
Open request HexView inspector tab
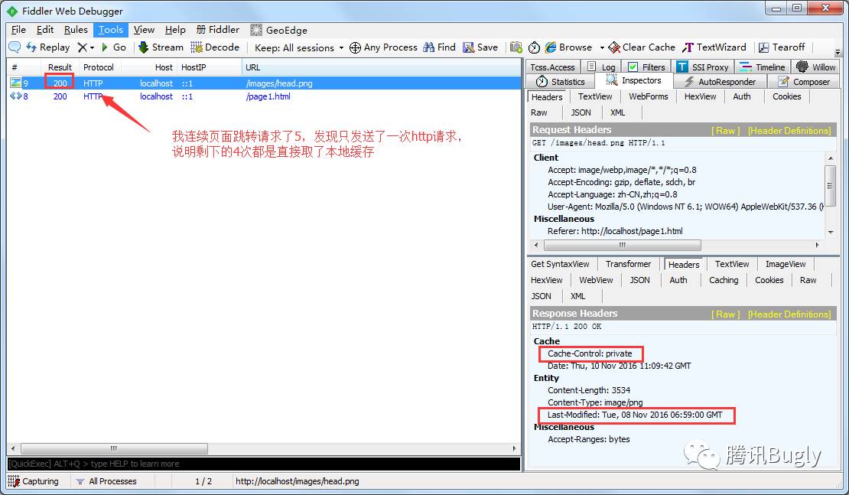(700, 96)
